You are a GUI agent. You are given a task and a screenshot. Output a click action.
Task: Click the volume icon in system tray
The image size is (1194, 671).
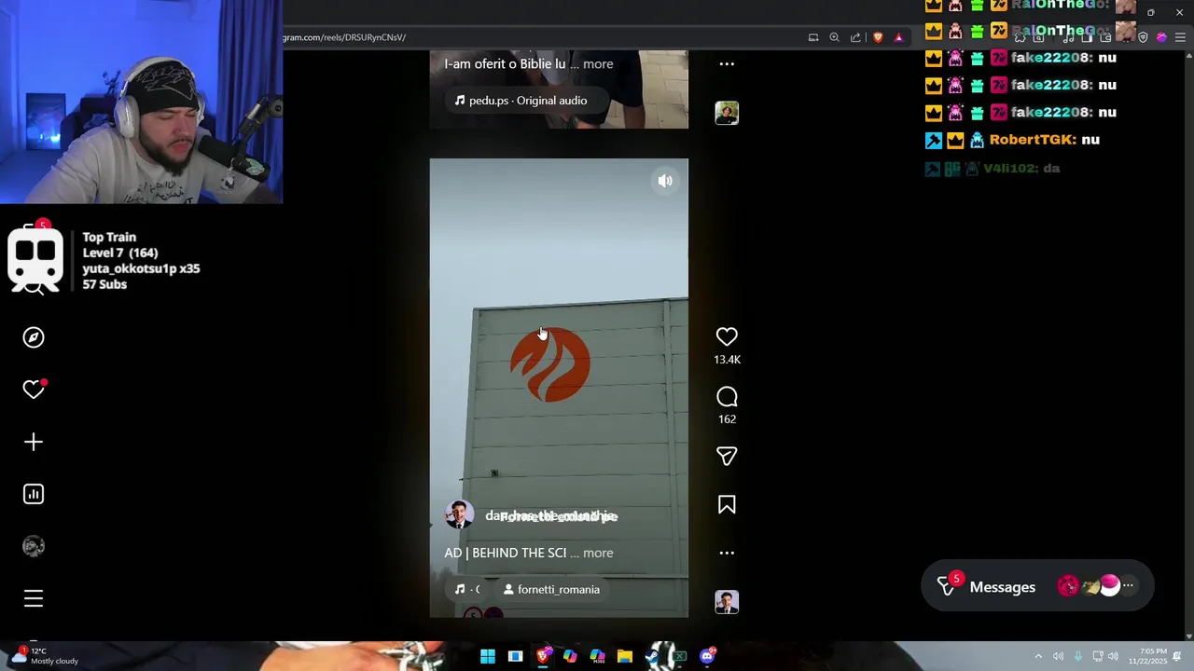click(x=1113, y=656)
